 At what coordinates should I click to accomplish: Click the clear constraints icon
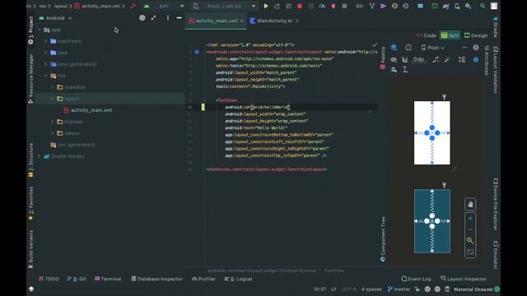[x=436, y=60]
